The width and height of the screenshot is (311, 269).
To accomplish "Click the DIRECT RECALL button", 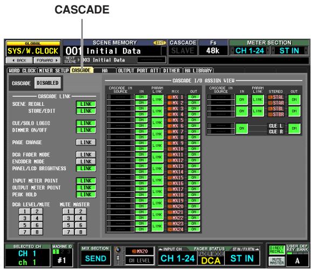I will [276, 250].
